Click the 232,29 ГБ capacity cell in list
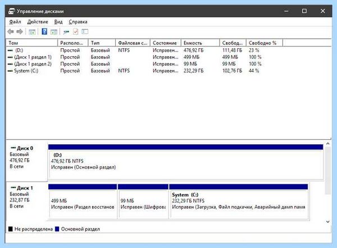 pos(193,71)
